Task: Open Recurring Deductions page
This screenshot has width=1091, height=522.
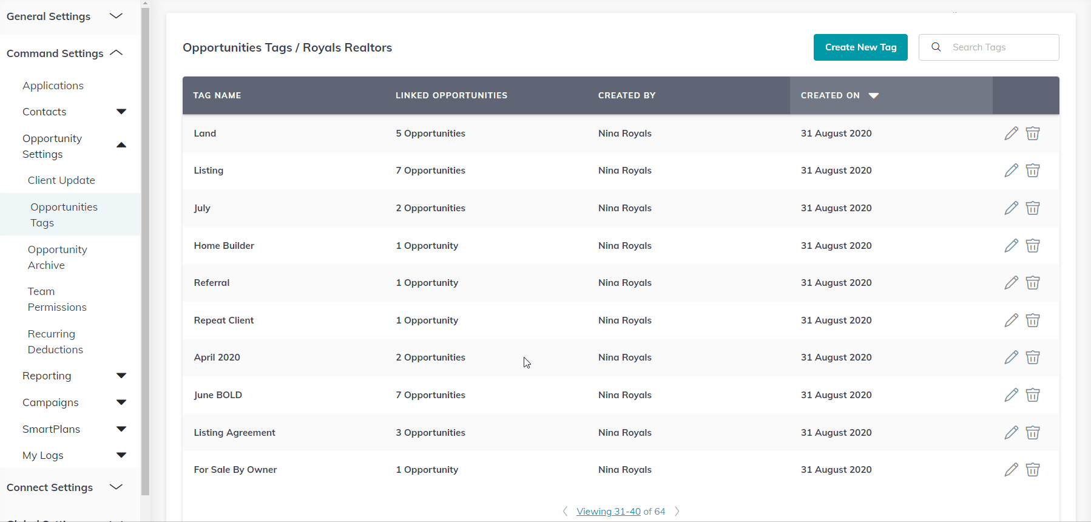Action: point(55,342)
